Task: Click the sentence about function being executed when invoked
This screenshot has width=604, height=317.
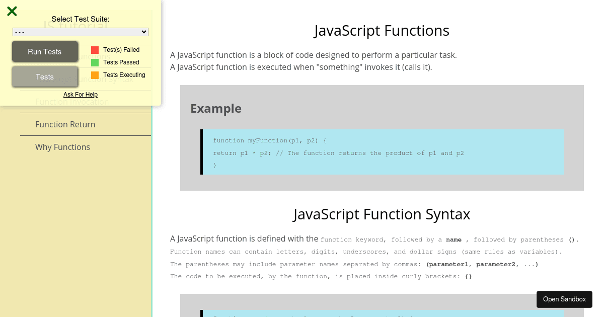Action: (x=301, y=67)
